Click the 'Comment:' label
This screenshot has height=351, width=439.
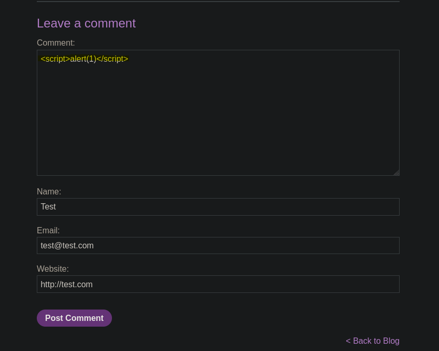[55, 43]
